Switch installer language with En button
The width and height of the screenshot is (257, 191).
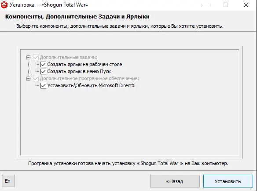tap(8, 181)
